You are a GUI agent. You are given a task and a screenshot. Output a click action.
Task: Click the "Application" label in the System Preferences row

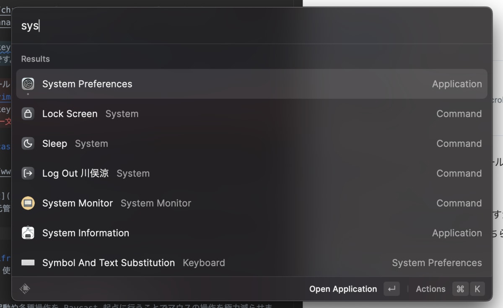tap(457, 84)
